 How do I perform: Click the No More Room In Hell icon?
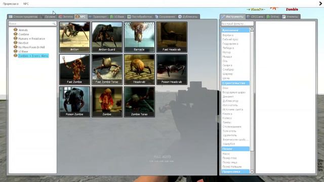tap(15, 47)
